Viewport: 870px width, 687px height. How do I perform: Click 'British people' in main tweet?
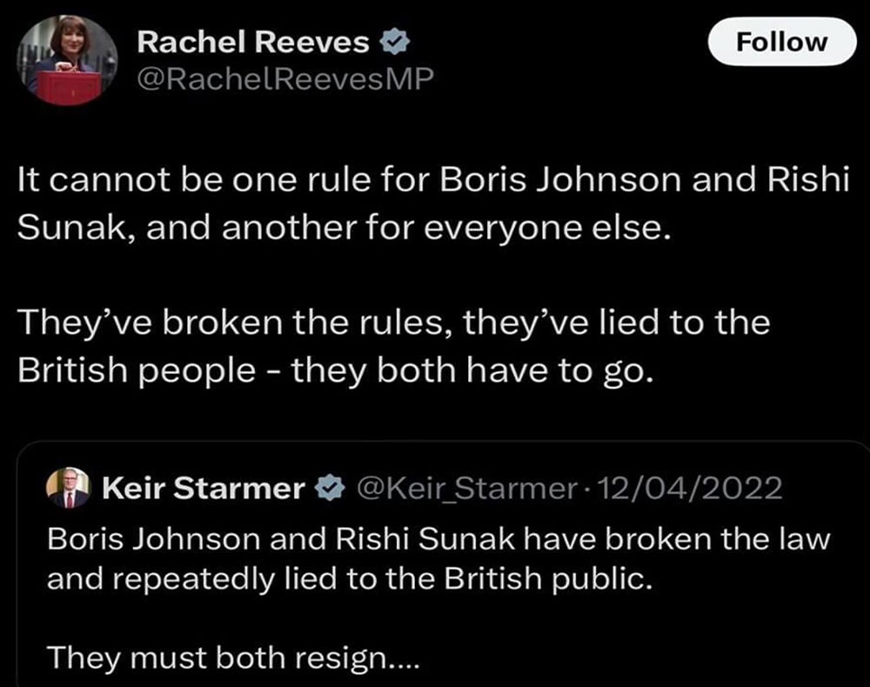pos(136,371)
